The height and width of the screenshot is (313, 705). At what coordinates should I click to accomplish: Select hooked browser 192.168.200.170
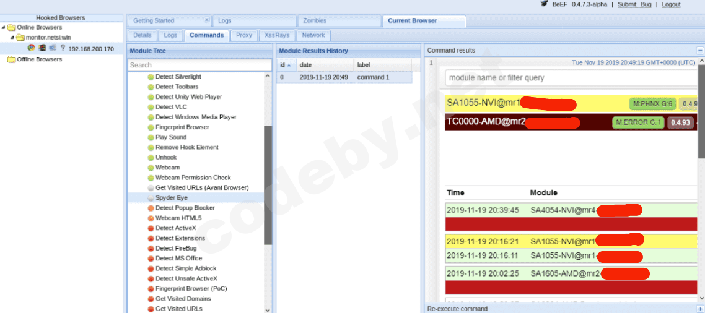(x=61, y=48)
